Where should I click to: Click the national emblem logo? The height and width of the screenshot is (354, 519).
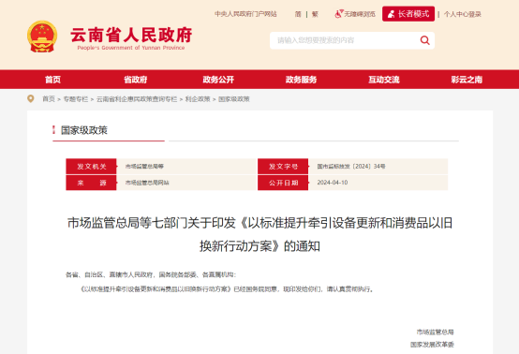pyautogui.click(x=42, y=37)
